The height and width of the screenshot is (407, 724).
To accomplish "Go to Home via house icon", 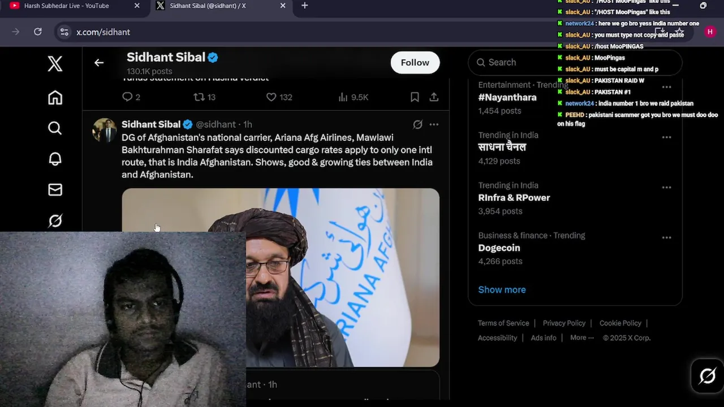I will point(55,98).
